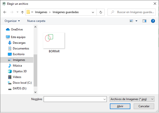Open the Escritorio folder
Screen dimensions: 159x113
[19, 54]
